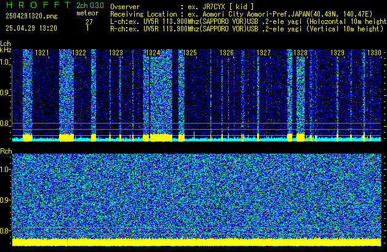
Task: Click the 1328 time marker
Action: [300, 53]
